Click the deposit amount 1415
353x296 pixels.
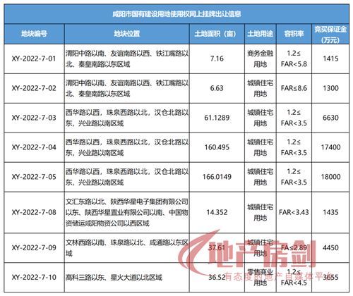[330, 58]
